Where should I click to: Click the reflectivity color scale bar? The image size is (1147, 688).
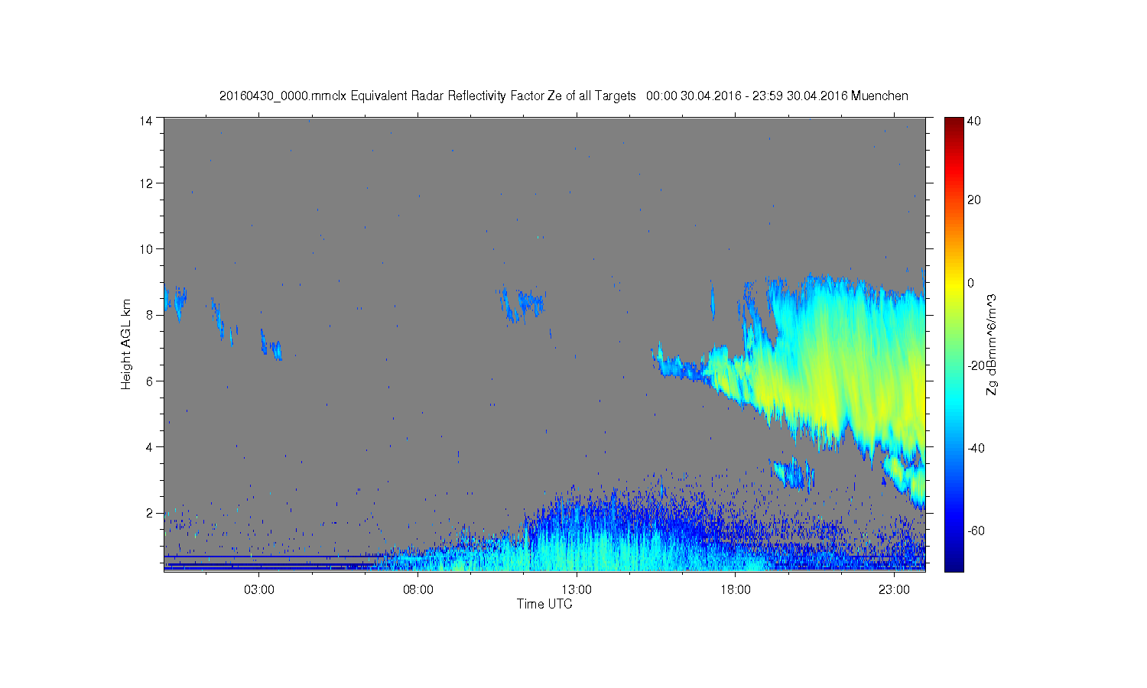click(954, 344)
